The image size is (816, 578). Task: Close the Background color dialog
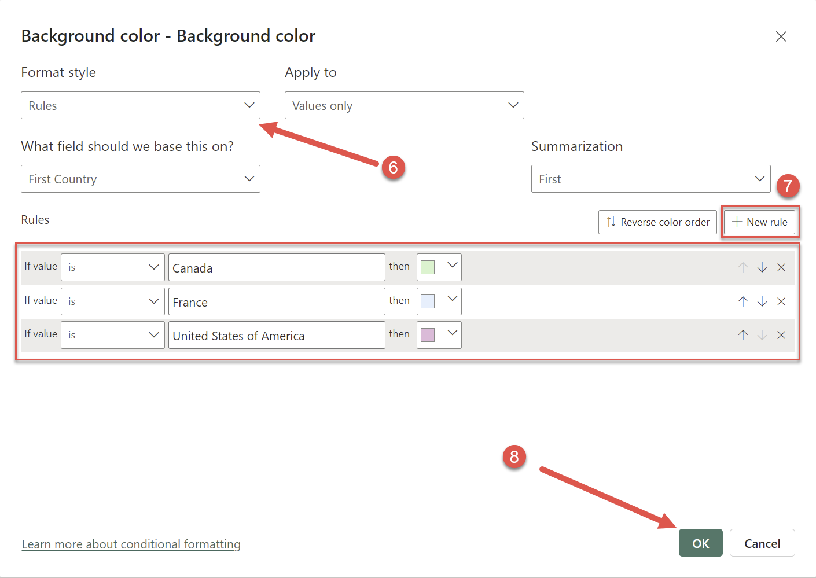781,36
